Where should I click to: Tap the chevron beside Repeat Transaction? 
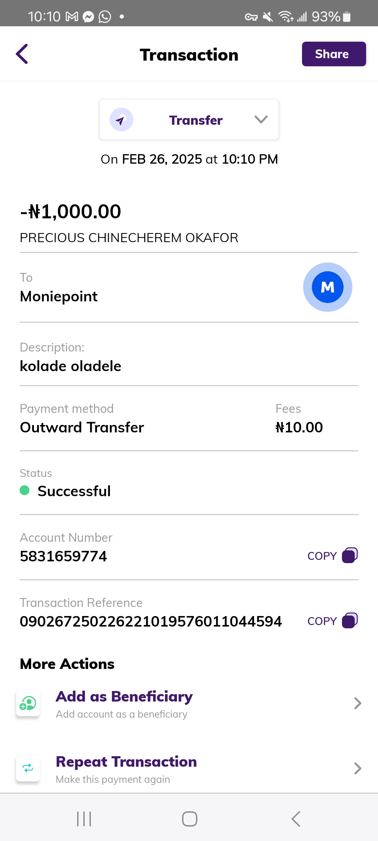357,768
